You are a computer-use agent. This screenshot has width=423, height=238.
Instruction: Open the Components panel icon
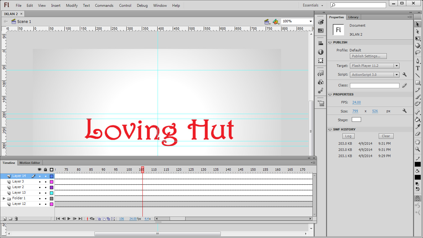(321, 82)
